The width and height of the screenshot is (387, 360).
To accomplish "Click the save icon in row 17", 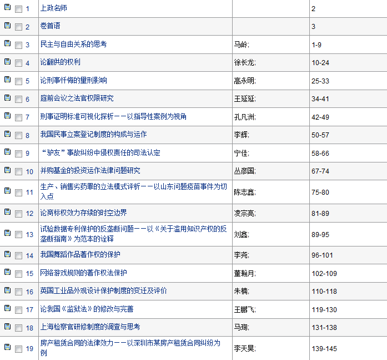I will 7,309.
